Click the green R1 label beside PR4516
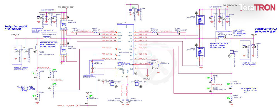This screenshot has width=279, height=108. 34,73
